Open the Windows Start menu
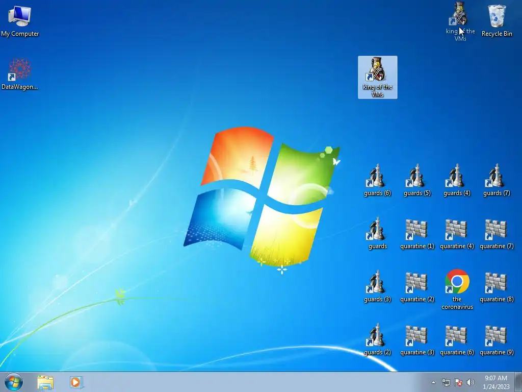 [14, 382]
